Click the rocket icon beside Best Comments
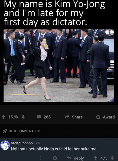The height and width of the screenshot is (161, 118). [x=5, y=131]
